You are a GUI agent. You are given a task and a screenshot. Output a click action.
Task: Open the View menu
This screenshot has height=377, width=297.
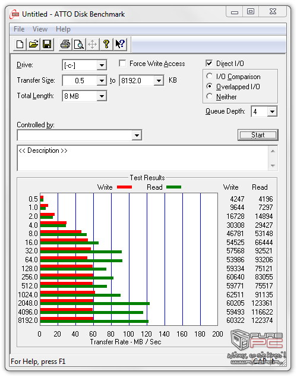click(40, 29)
